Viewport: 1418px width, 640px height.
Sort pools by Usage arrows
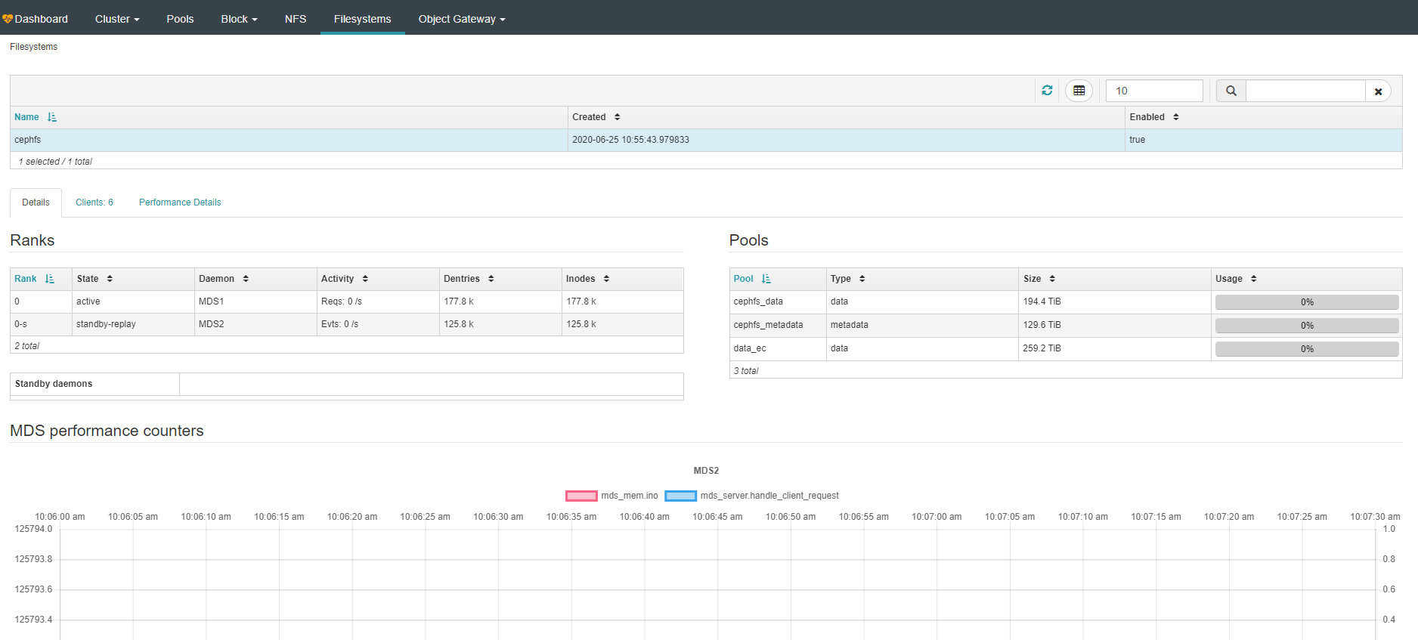click(x=1254, y=279)
